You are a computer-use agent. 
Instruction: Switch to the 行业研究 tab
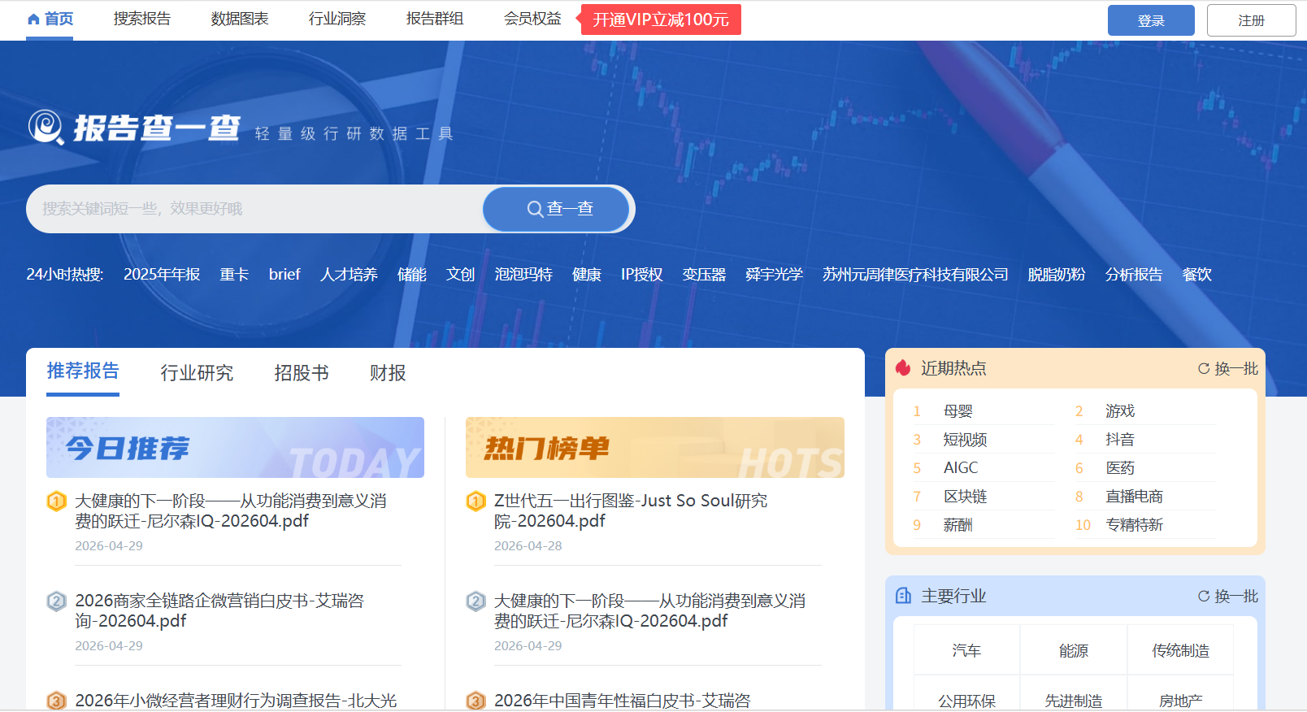(x=197, y=373)
